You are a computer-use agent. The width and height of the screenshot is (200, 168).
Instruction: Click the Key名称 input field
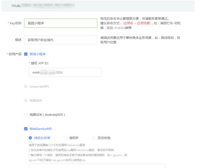[60, 23]
